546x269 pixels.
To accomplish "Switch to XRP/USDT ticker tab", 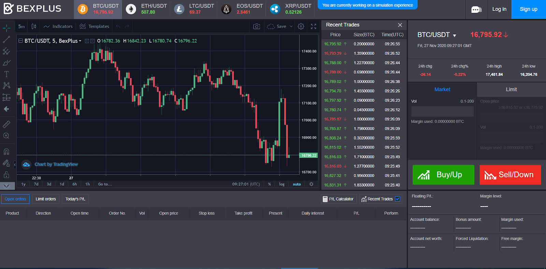I will click(290, 9).
